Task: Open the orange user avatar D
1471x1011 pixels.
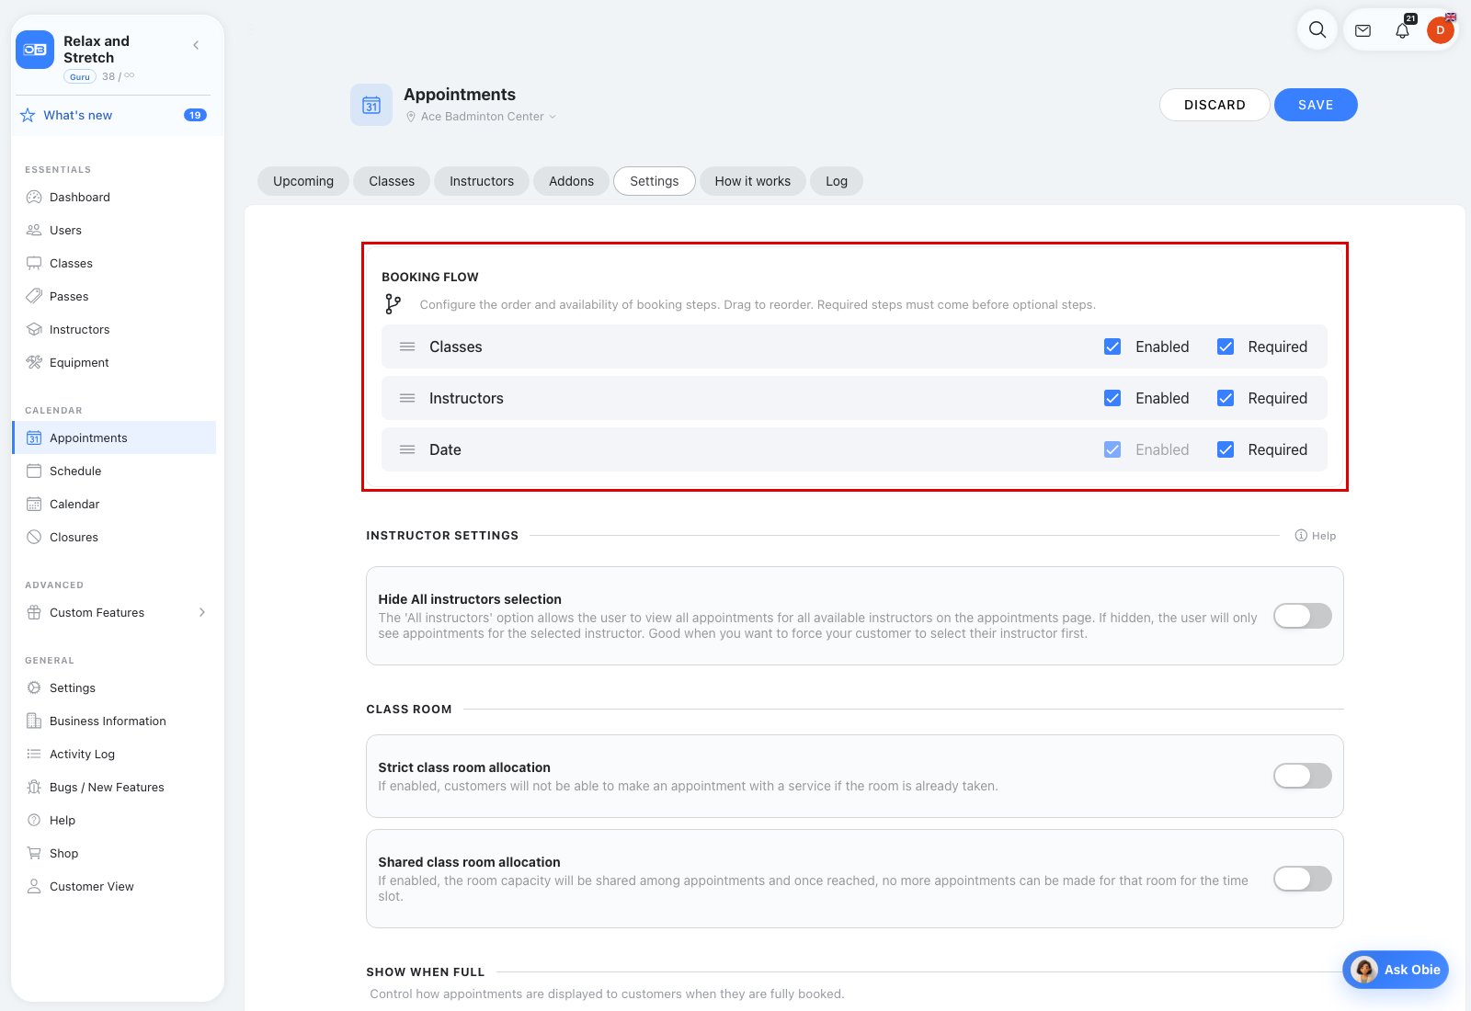Action: pos(1441,30)
